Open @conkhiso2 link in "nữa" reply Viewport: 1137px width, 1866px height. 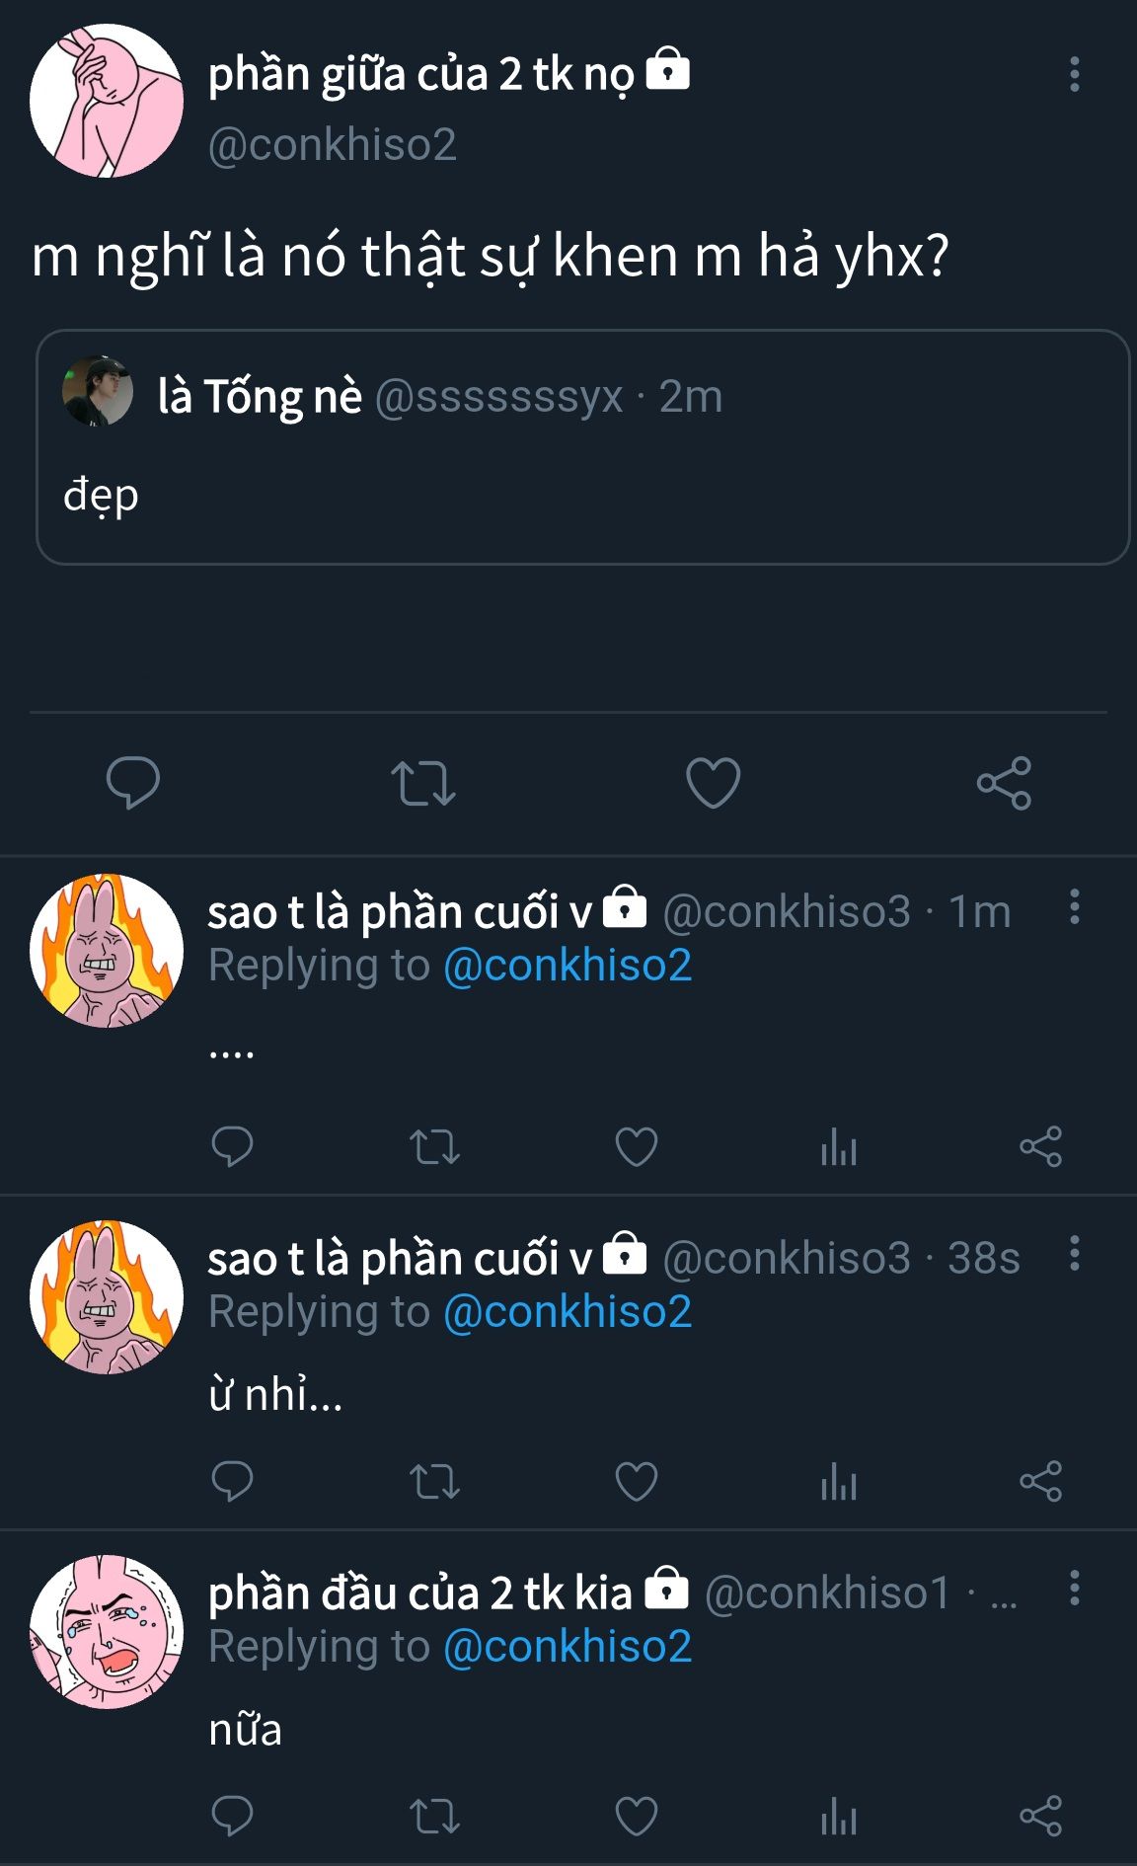(x=568, y=1647)
